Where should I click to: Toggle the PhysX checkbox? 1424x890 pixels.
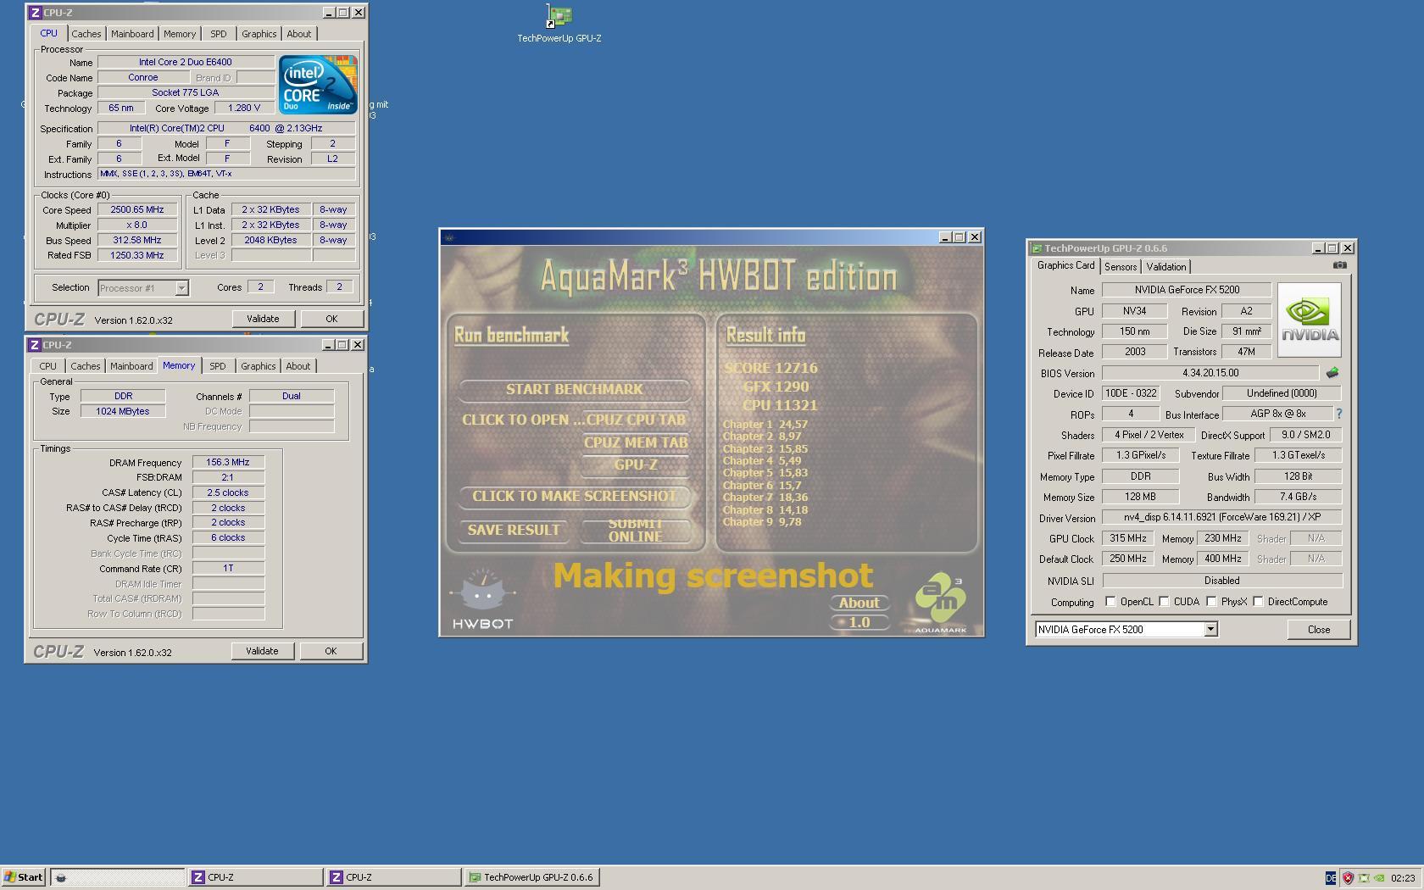point(1212,602)
